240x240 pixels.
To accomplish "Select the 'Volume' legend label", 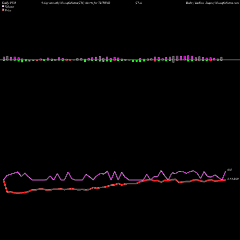I will (x=9, y=7).
